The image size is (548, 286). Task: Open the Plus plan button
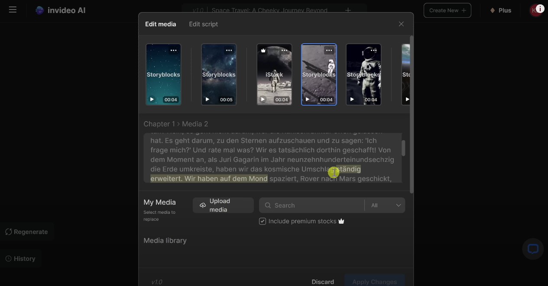click(x=501, y=10)
